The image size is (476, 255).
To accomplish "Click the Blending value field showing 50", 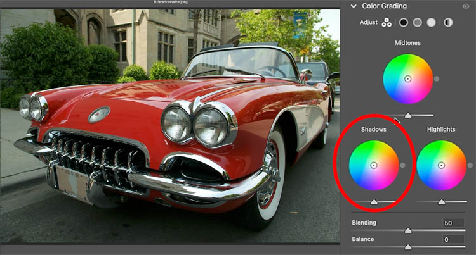I will point(453,223).
